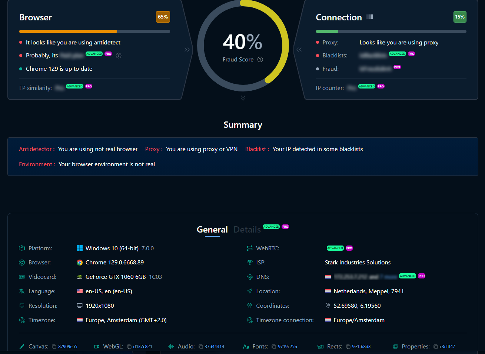The width and height of the screenshot is (485, 354).
Task: Open Canvas hash 87909e55
Action: (68, 347)
